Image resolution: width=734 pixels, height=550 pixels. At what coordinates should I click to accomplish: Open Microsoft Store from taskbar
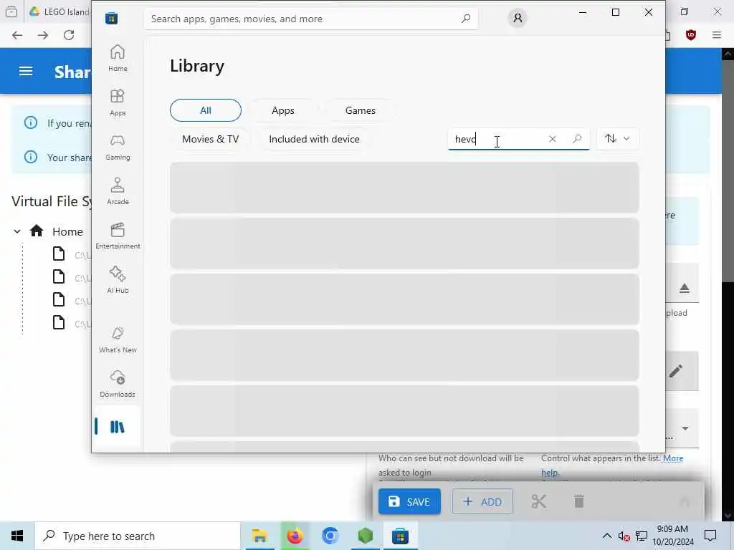400,536
